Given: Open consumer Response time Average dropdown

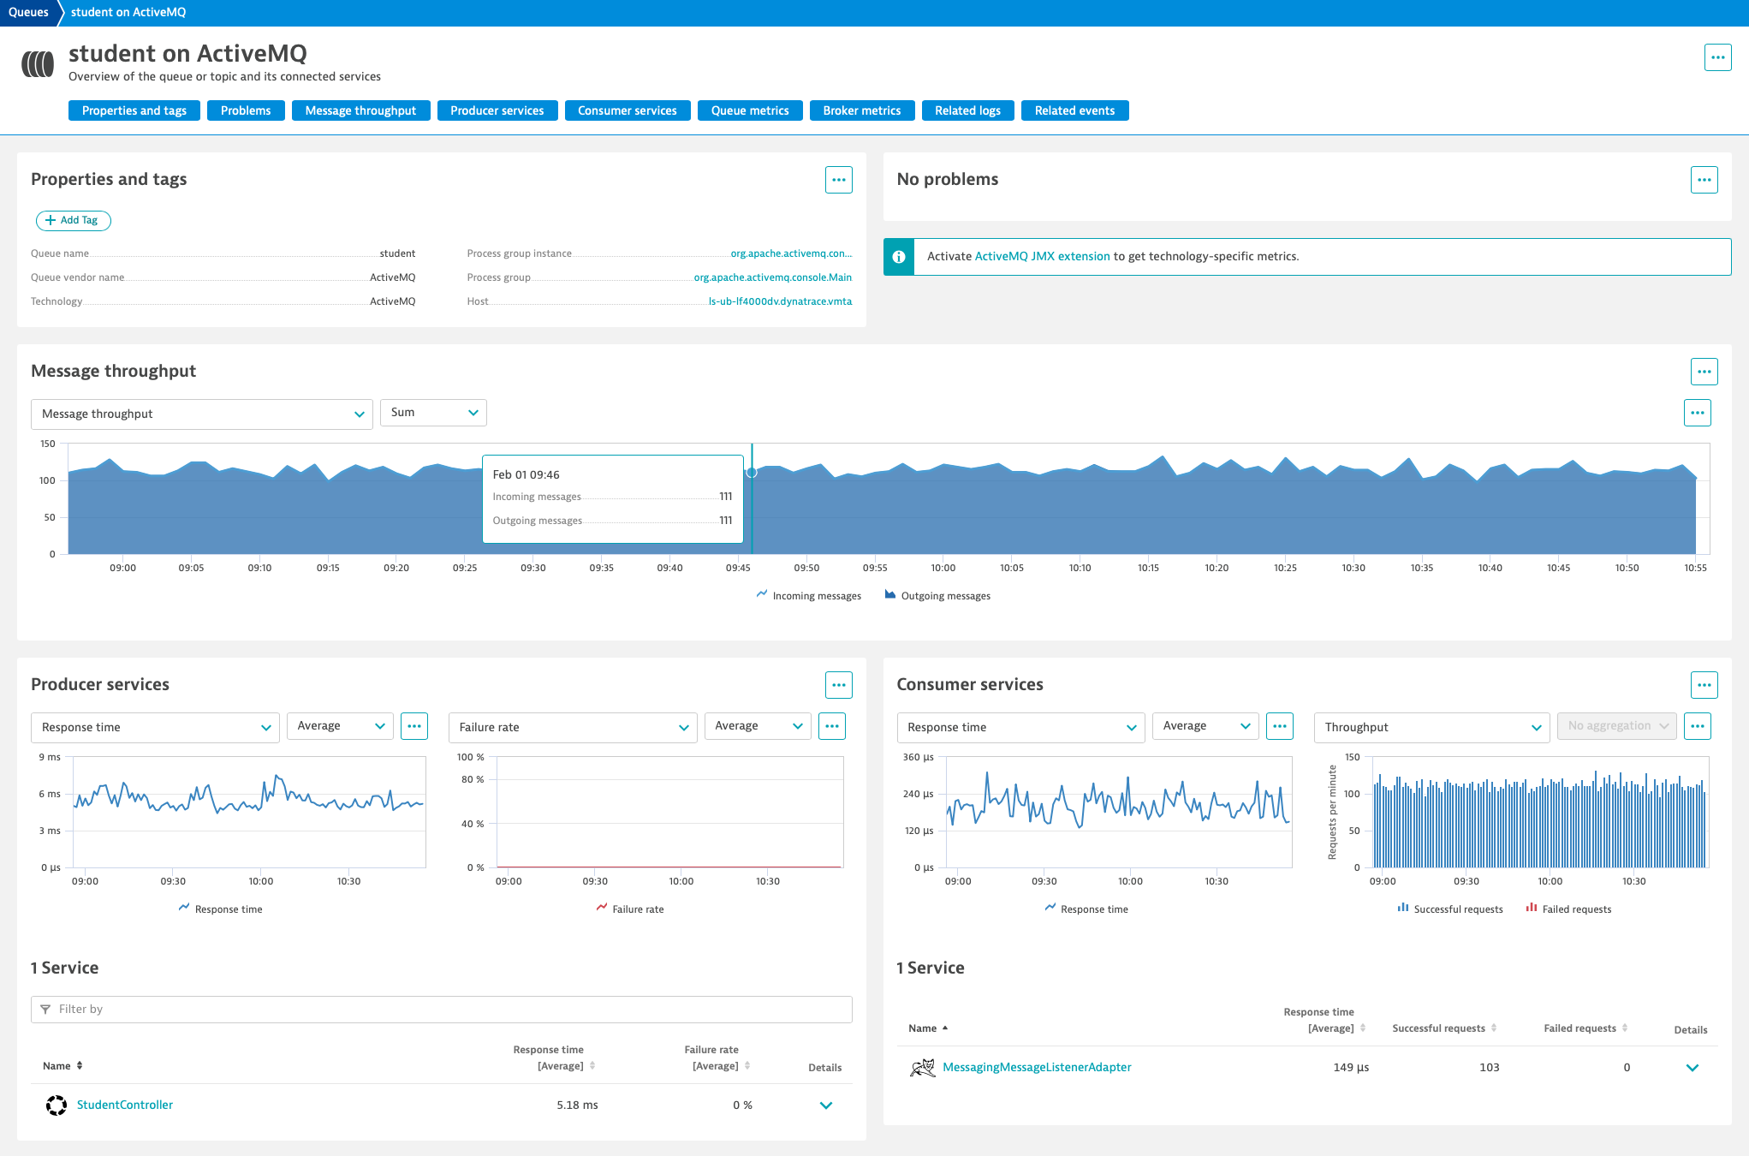Looking at the screenshot, I should coord(1205,726).
